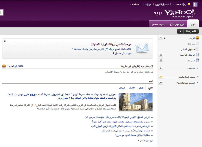This screenshot has height=147, width=202.
Task: Click the Yahoo Mail purple exclamation icon
Action: click(195, 4)
